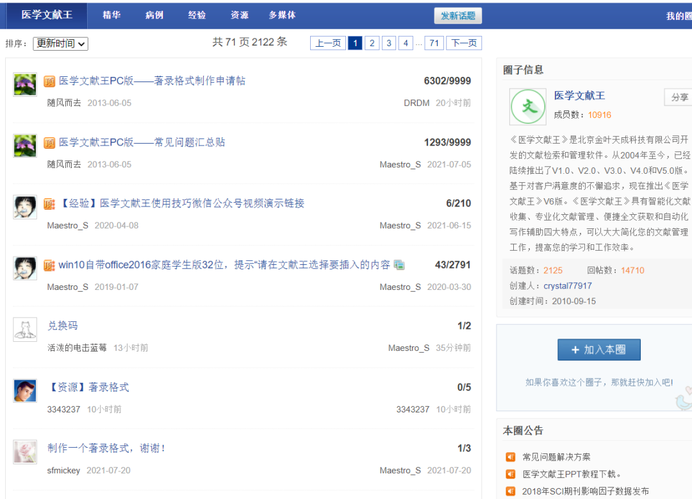
Task: Click the 发新话题 button
Action: pyautogui.click(x=458, y=16)
